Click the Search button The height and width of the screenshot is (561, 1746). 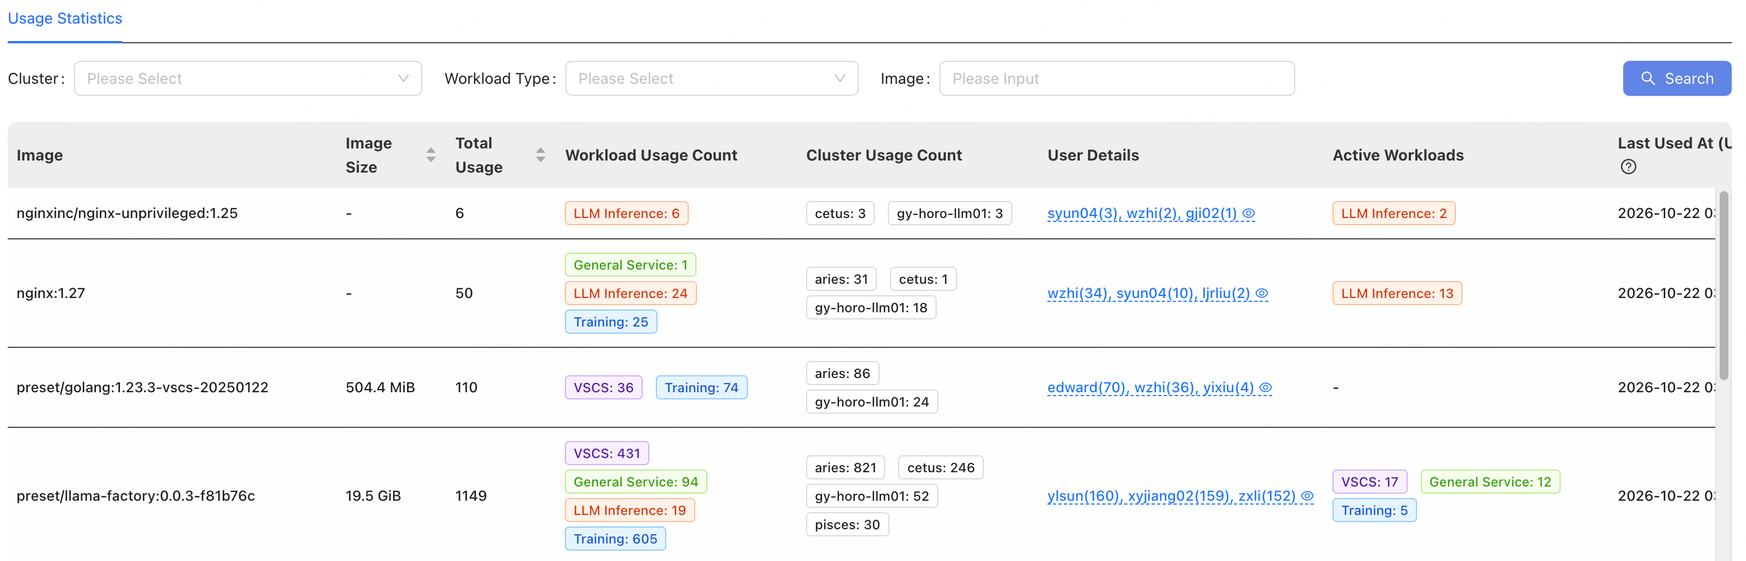[1677, 78]
